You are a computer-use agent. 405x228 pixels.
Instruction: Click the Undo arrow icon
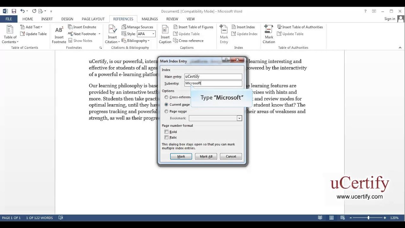click(22, 11)
